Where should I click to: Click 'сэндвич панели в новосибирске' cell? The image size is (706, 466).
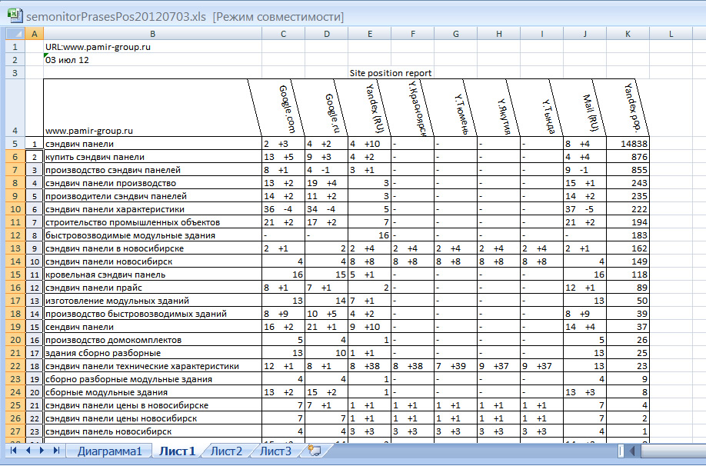pos(152,248)
